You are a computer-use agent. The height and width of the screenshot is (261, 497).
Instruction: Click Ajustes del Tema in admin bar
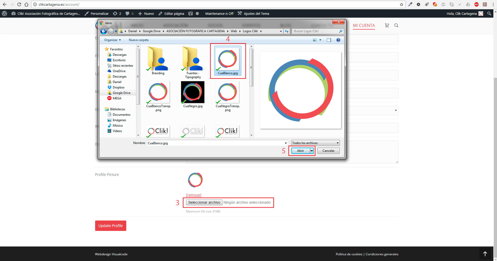click(254, 13)
